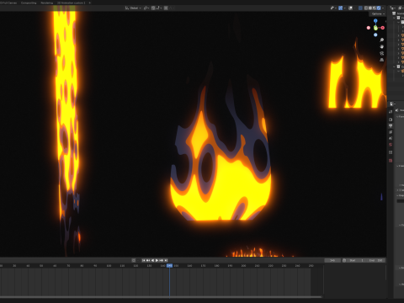This screenshot has height=303, width=404.
Task: Toggle viewport overlays
Action: pyautogui.click(x=350, y=8)
